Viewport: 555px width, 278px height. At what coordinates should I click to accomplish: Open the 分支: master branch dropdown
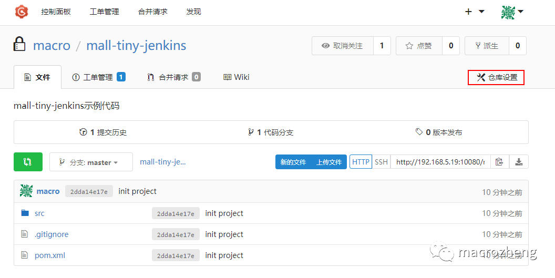tap(91, 162)
